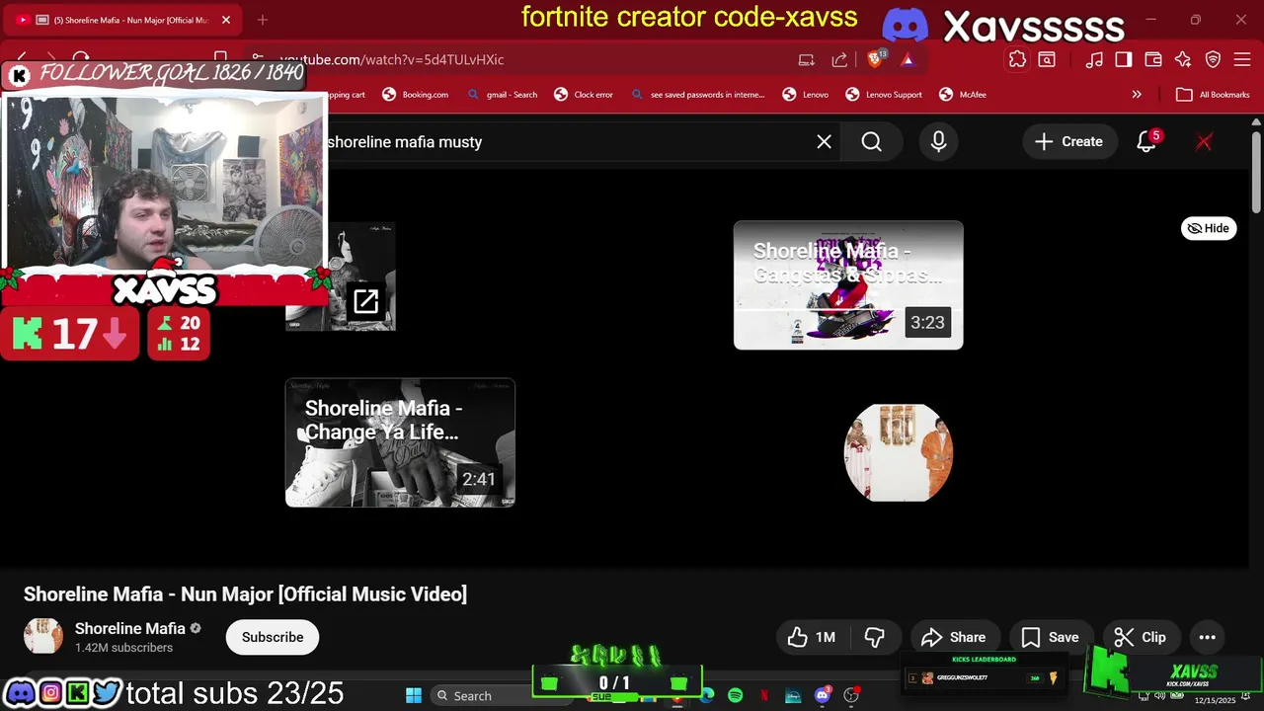Screen dimensions: 1264x711
Task: Open the media playlist music note icon
Action: coord(1094,59)
